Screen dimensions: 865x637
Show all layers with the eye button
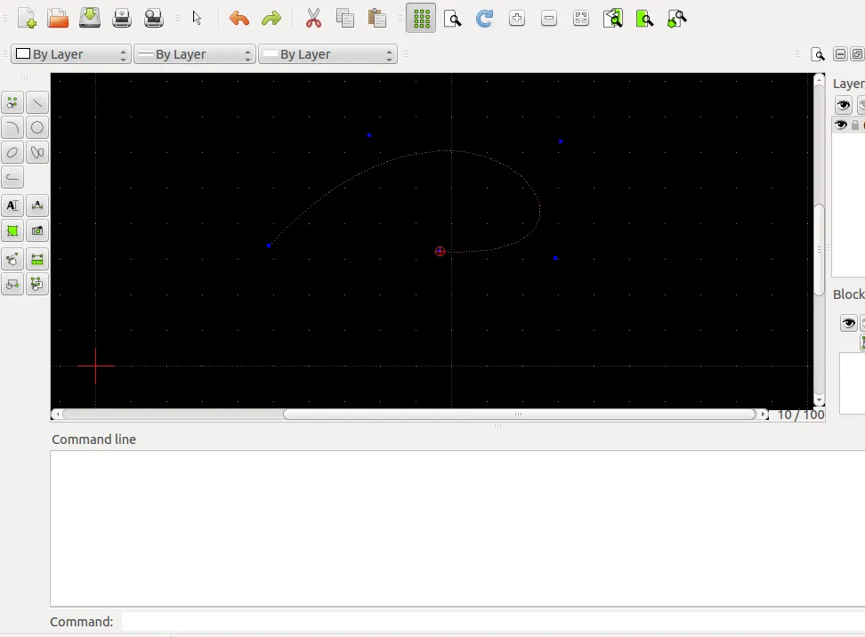pyautogui.click(x=844, y=104)
